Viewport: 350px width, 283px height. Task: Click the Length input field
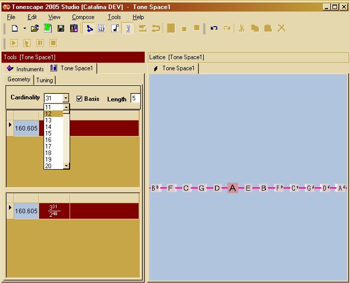pyautogui.click(x=135, y=98)
